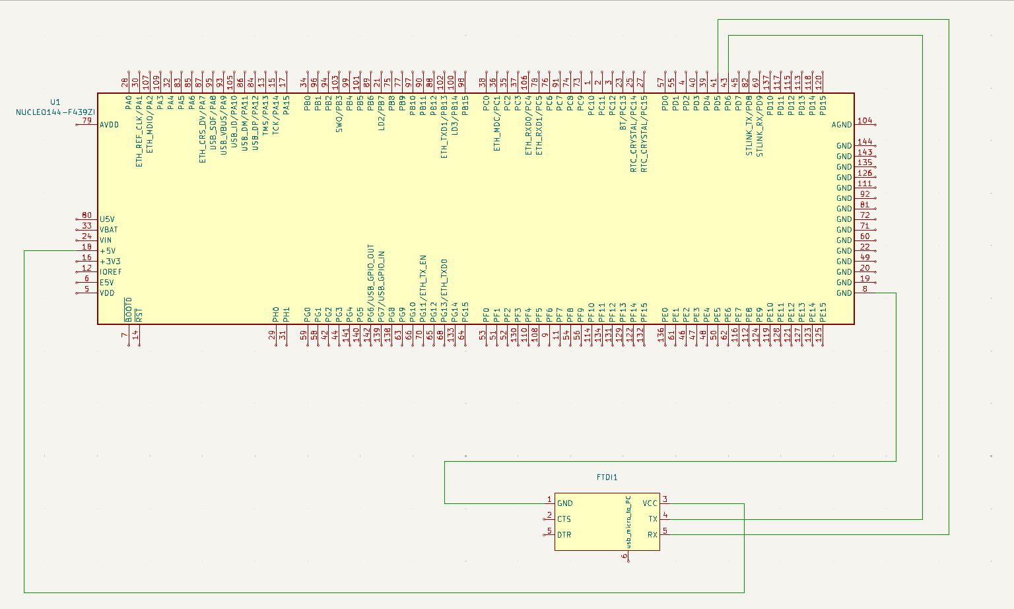Select the BT/PC13 pin label

pos(623,113)
